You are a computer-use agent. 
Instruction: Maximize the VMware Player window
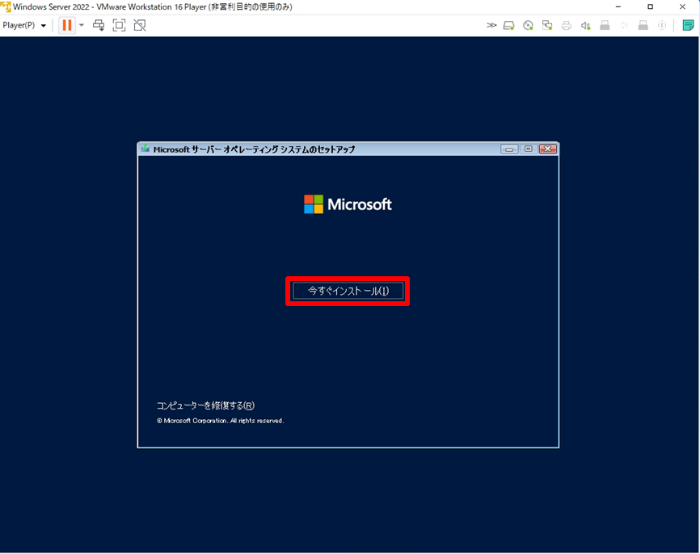(x=651, y=6)
